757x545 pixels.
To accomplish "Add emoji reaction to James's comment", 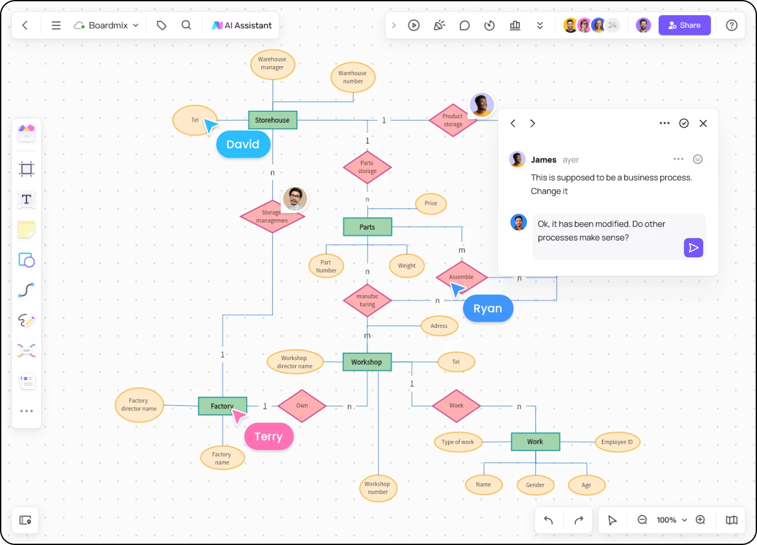I will pos(698,159).
